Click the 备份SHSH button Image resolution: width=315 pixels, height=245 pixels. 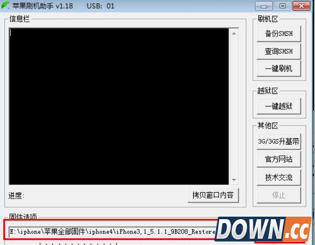(x=278, y=33)
